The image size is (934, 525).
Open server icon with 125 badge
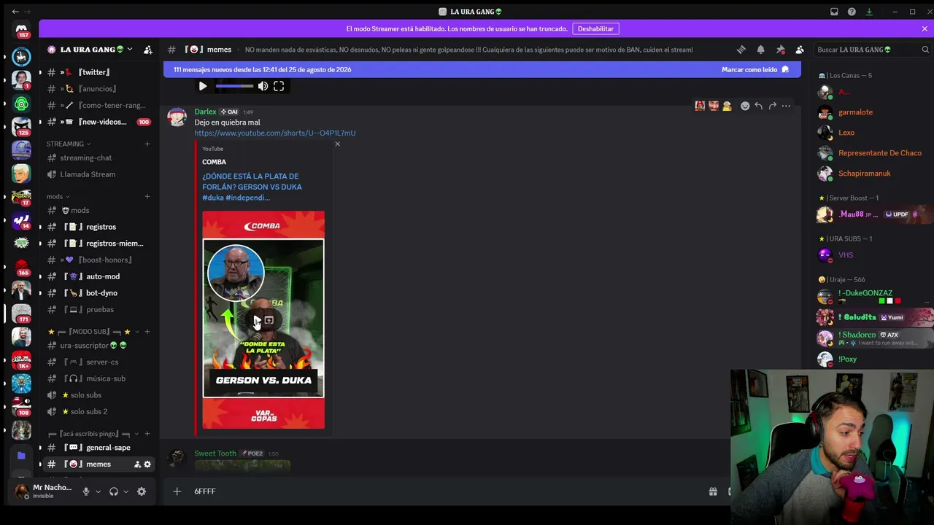point(21,126)
